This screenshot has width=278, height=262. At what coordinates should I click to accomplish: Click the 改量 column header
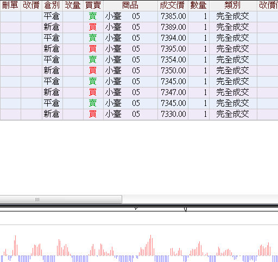pyautogui.click(x=73, y=5)
